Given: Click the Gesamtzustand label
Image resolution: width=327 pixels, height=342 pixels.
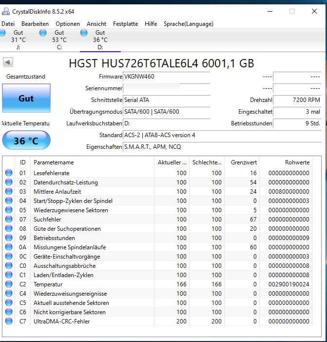Looking at the screenshot, I should tap(26, 77).
